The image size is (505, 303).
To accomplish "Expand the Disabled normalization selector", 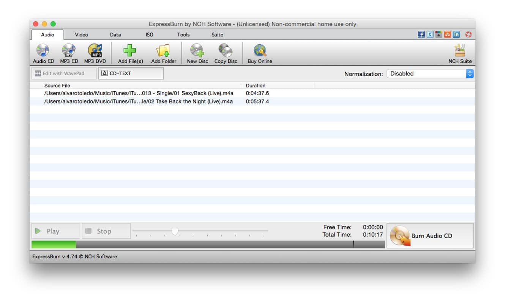I will click(425, 73).
